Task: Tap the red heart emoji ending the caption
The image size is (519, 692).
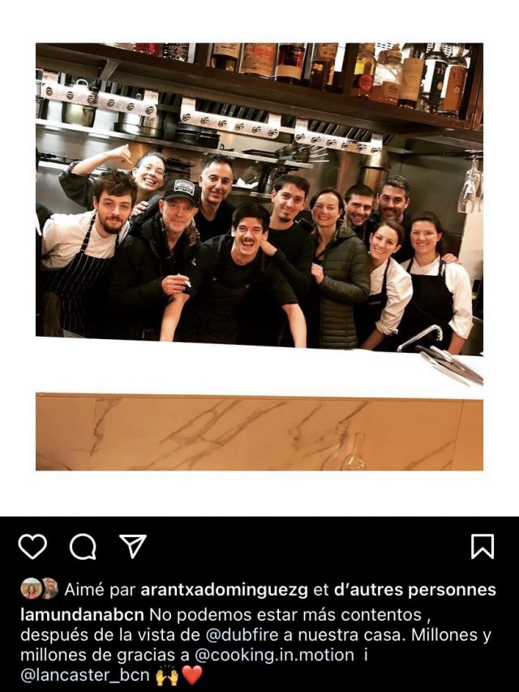Action: (x=192, y=675)
